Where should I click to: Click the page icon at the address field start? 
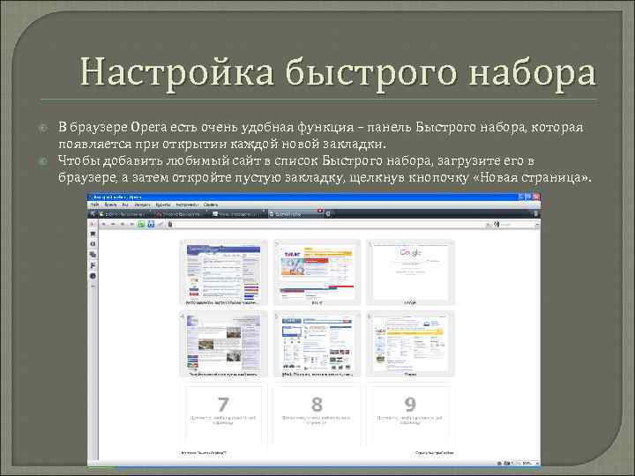click(170, 224)
